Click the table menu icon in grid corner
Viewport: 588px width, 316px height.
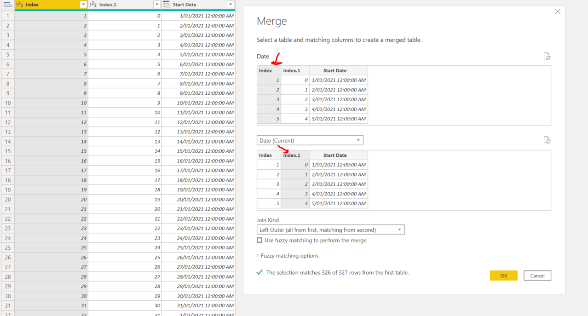7,5
